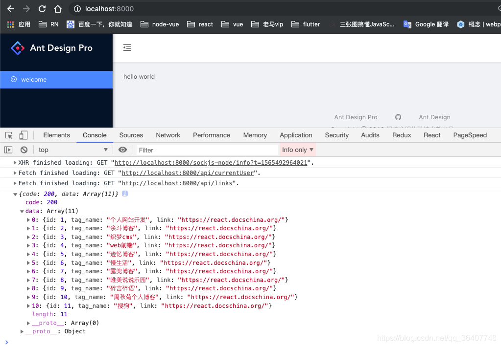Switch to the Performance tab

click(212, 135)
